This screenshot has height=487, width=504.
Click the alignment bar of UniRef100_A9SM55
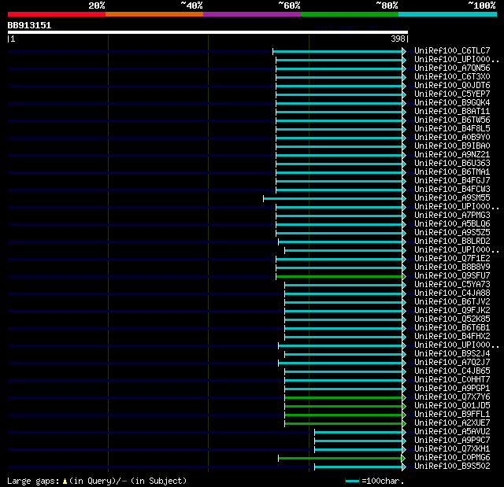click(x=334, y=199)
